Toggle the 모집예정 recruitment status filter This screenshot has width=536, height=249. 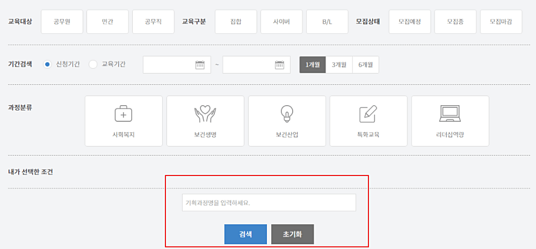tap(410, 21)
